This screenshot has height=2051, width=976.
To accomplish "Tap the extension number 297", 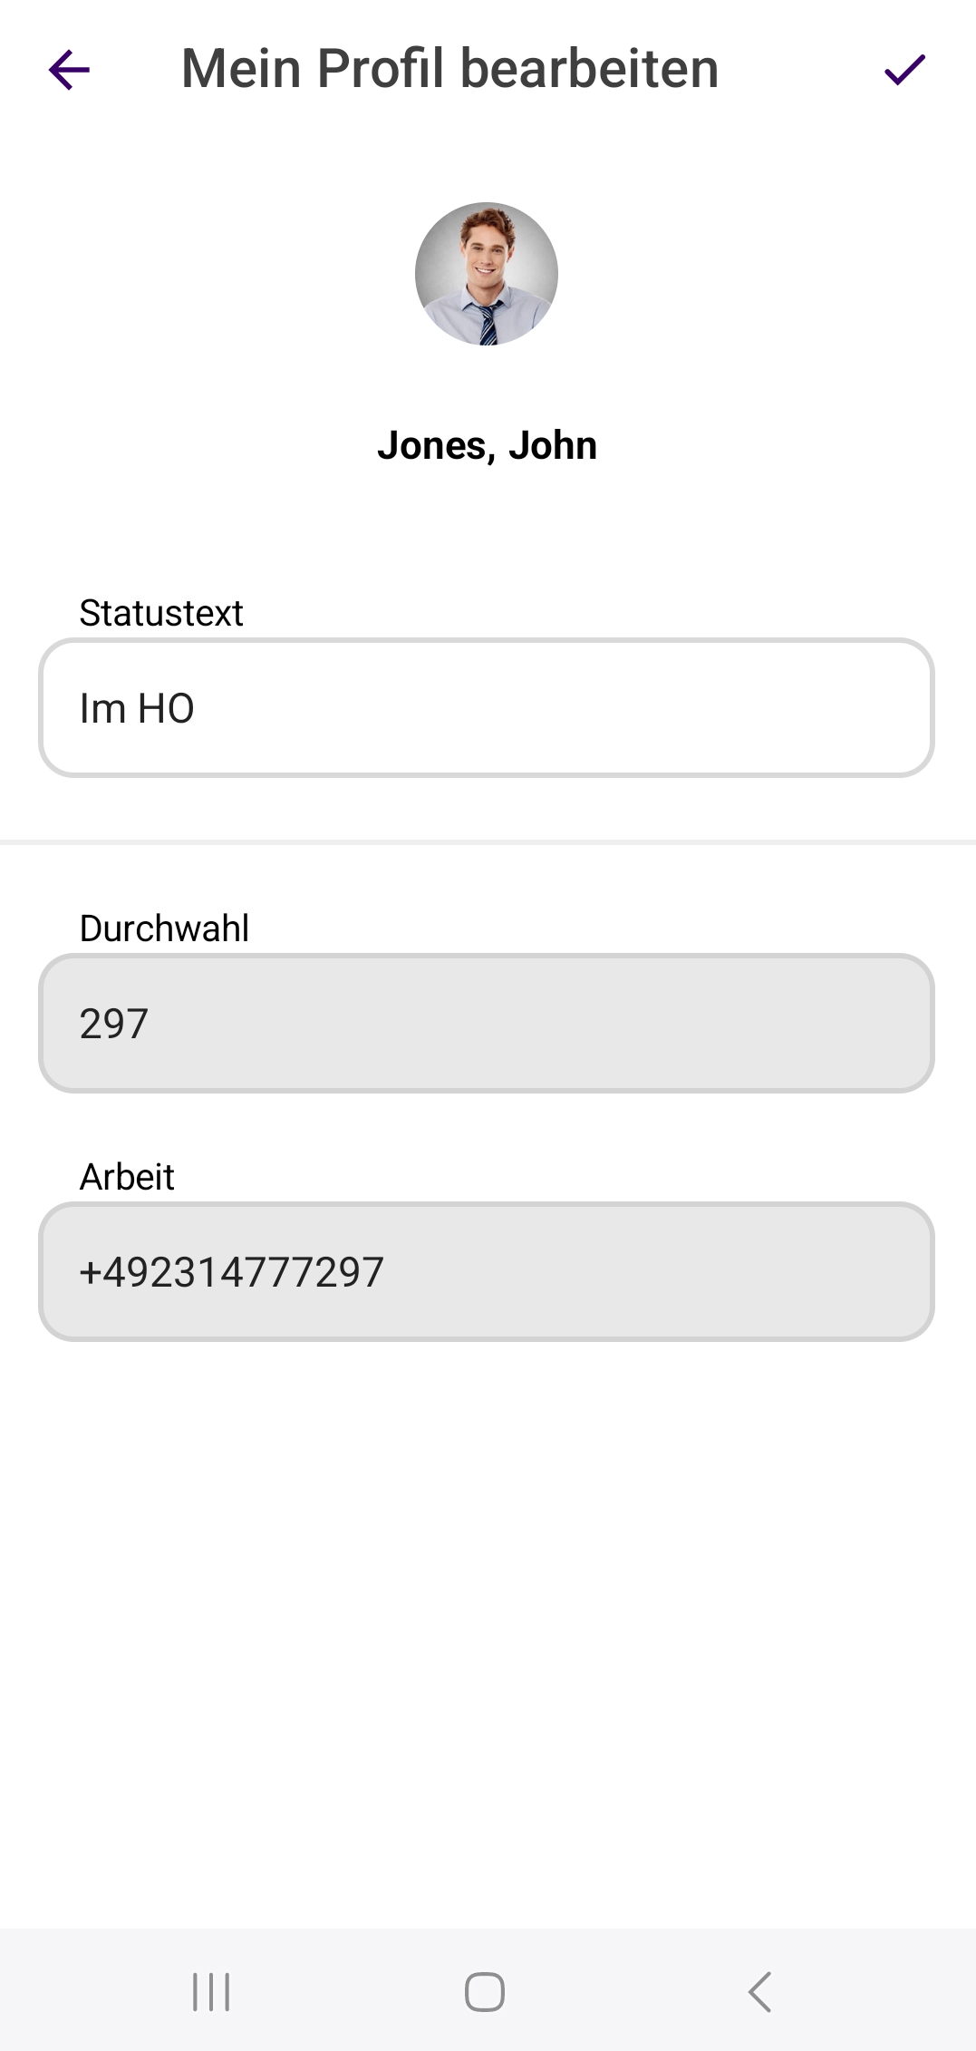I will point(114,1024).
